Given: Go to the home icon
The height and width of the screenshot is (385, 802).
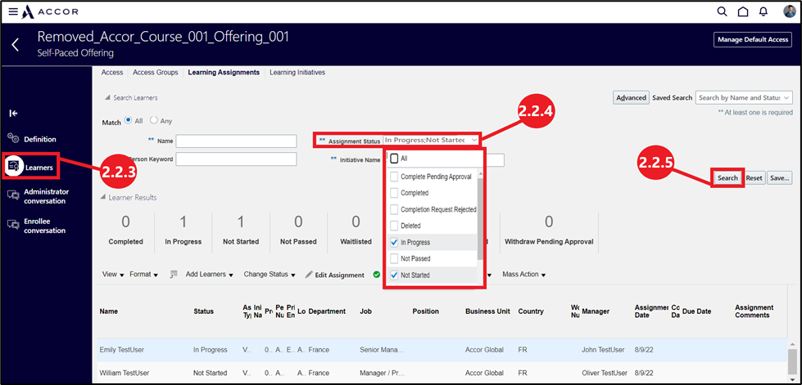Looking at the screenshot, I should click(x=743, y=11).
